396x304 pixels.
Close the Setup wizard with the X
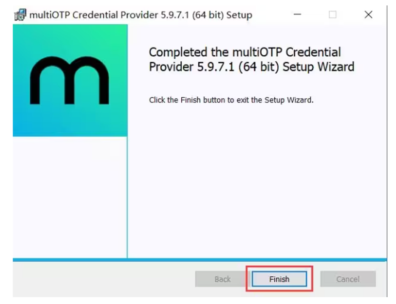click(368, 15)
